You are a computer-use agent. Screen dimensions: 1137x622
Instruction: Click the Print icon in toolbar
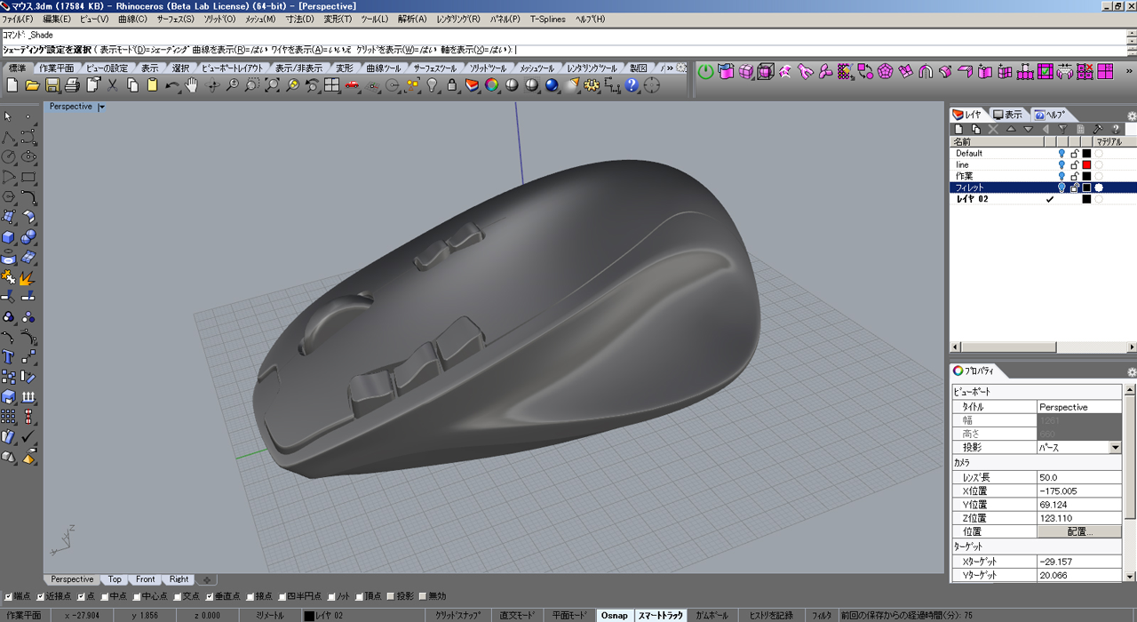pos(73,85)
